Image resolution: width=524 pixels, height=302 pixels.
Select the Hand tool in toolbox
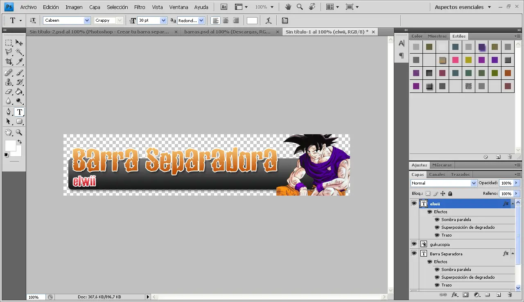(8, 133)
